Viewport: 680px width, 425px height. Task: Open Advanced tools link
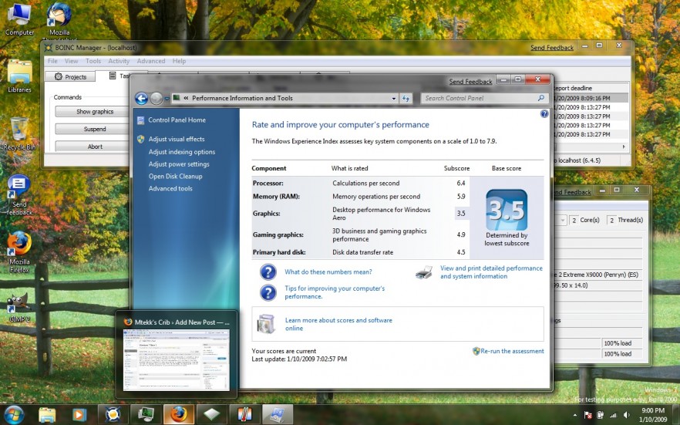tap(170, 188)
